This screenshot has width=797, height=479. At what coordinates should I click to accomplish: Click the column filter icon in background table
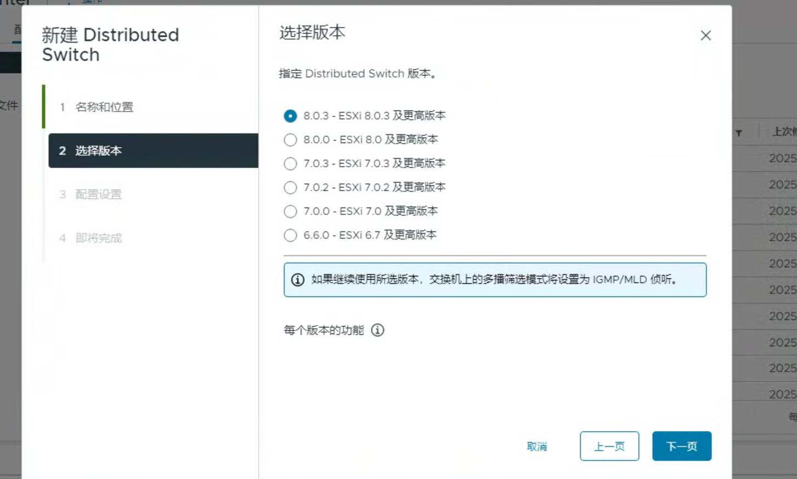click(x=739, y=133)
